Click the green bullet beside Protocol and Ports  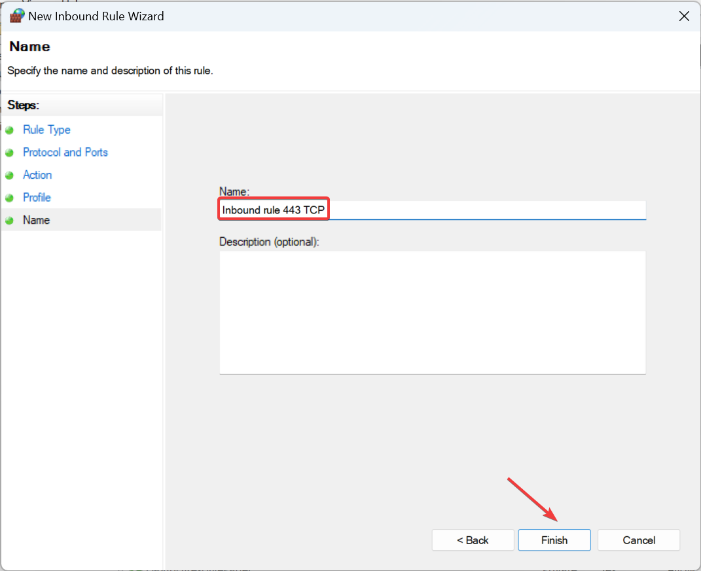coord(9,153)
